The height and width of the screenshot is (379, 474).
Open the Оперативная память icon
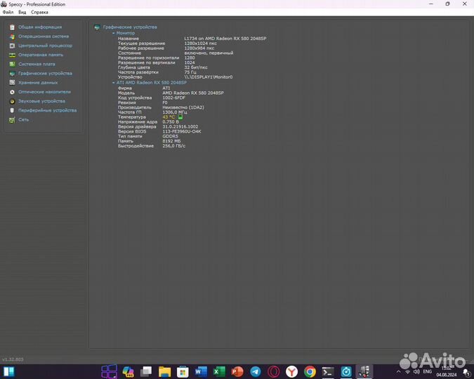(x=12, y=55)
